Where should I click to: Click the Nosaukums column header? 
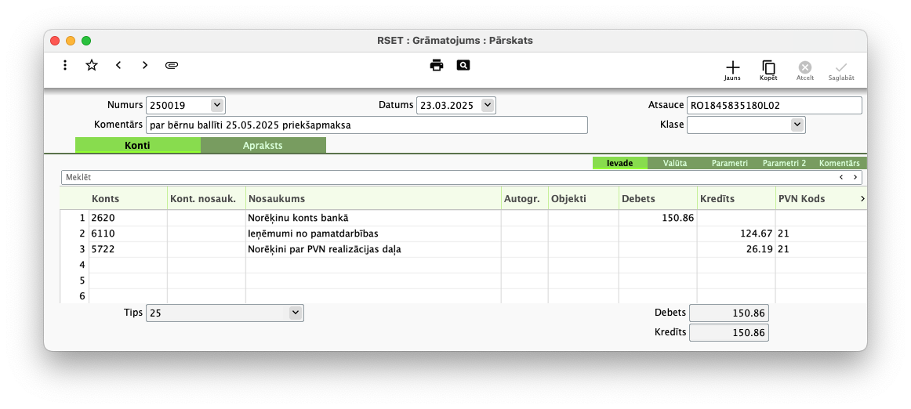[374, 199]
